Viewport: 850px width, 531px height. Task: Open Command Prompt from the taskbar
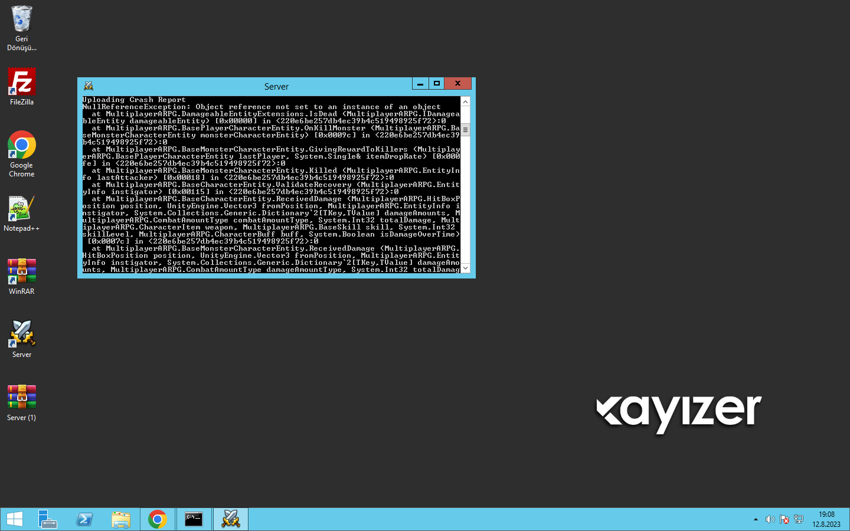coord(194,519)
